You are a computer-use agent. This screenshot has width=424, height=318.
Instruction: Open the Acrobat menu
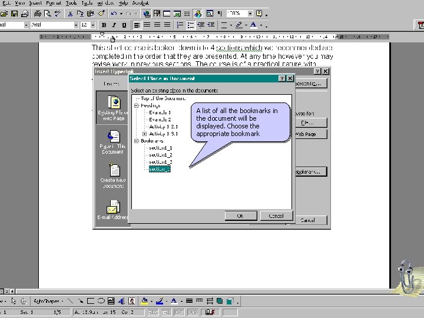click(141, 3)
